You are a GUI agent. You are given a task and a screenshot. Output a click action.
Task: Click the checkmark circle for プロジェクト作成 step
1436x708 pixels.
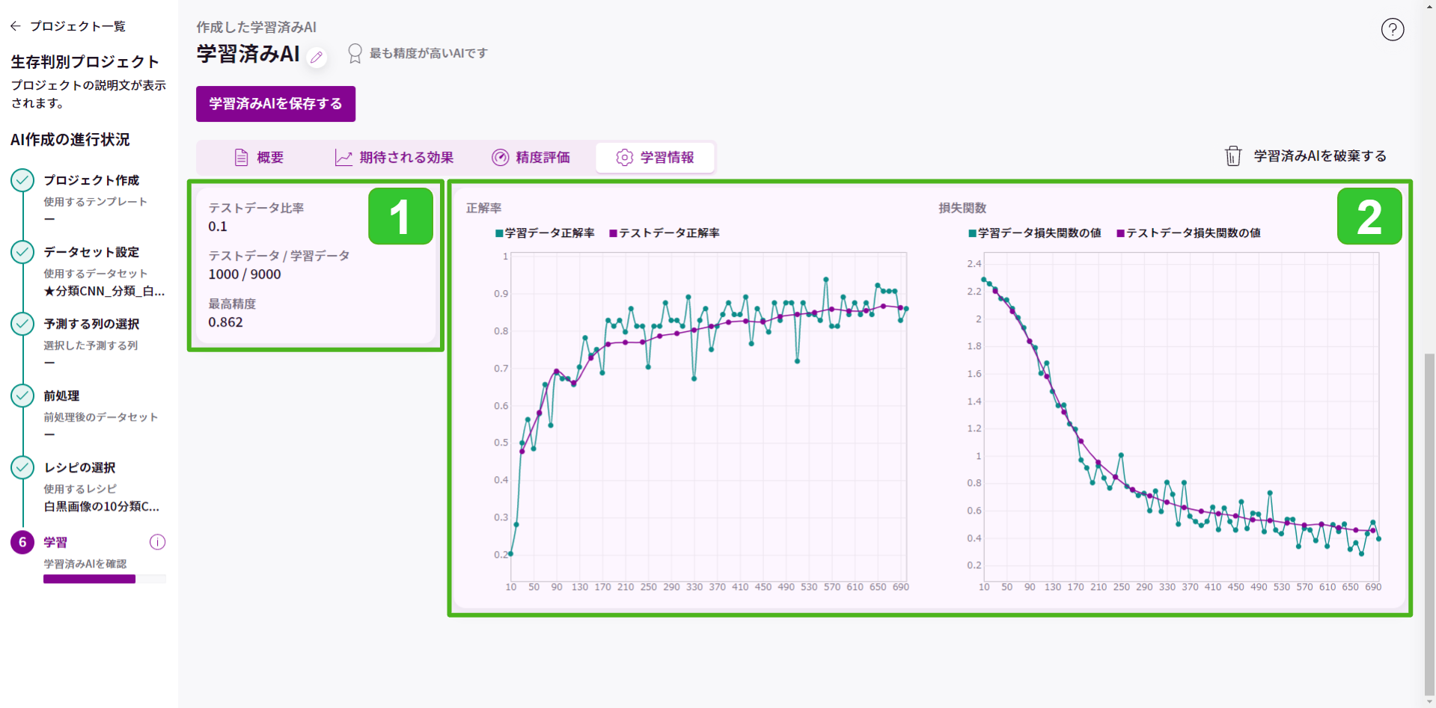pyautogui.click(x=22, y=180)
